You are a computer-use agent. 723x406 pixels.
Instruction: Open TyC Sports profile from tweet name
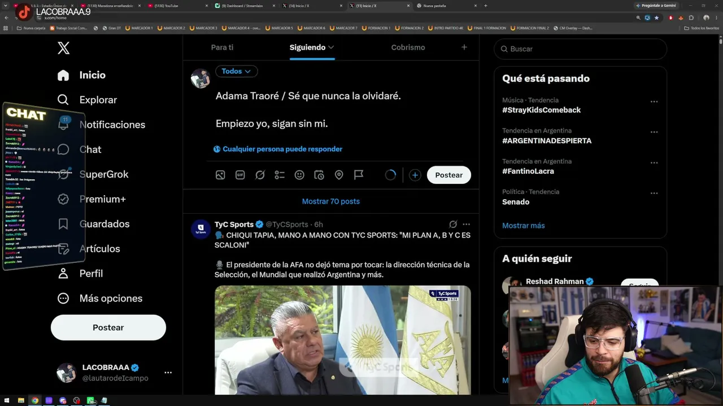click(x=234, y=224)
